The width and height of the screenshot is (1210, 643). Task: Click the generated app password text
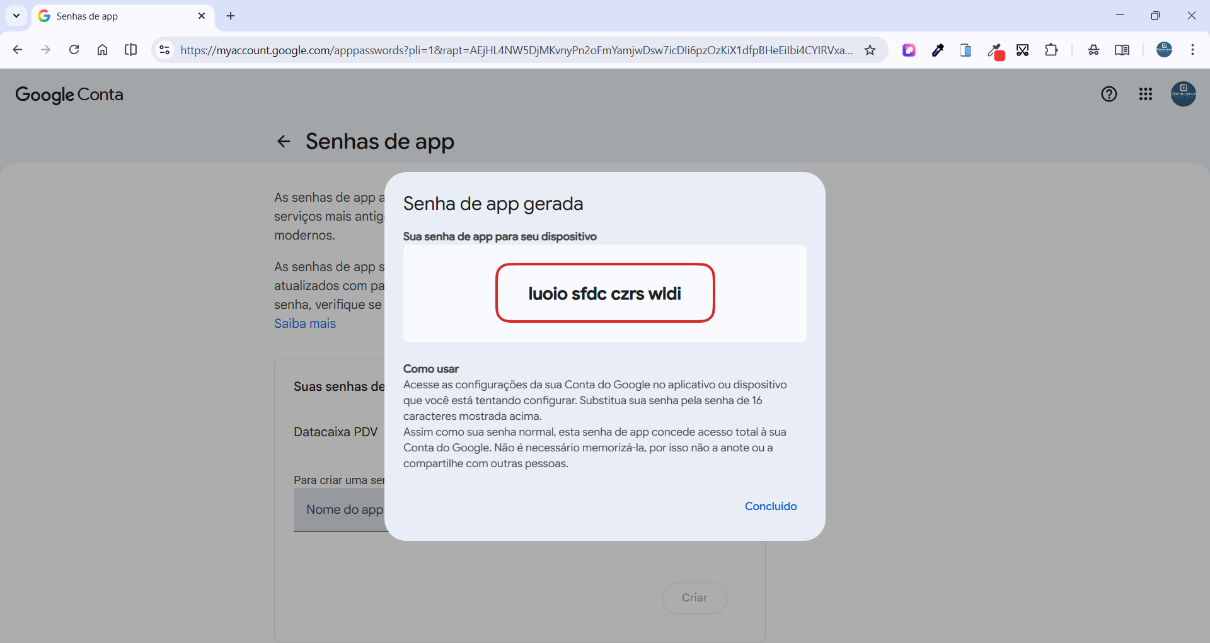click(605, 294)
